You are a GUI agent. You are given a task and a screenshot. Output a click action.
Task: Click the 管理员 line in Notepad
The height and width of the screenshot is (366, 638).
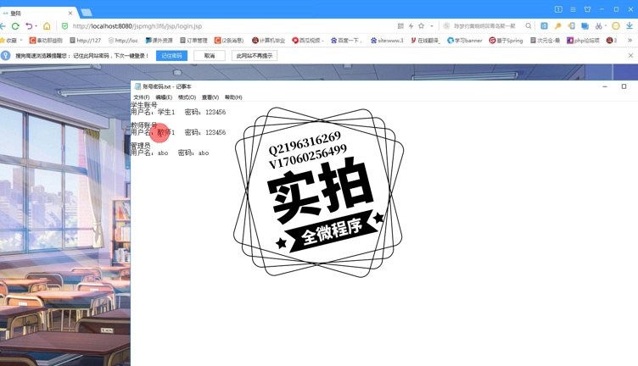(x=140, y=145)
